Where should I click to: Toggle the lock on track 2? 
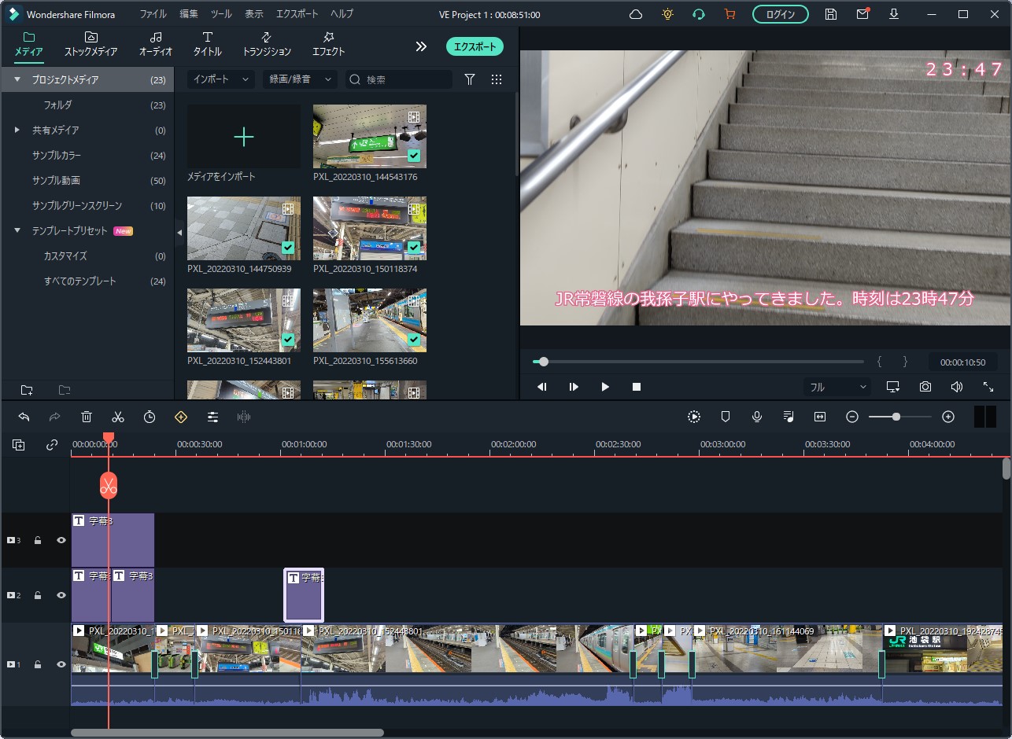(38, 595)
